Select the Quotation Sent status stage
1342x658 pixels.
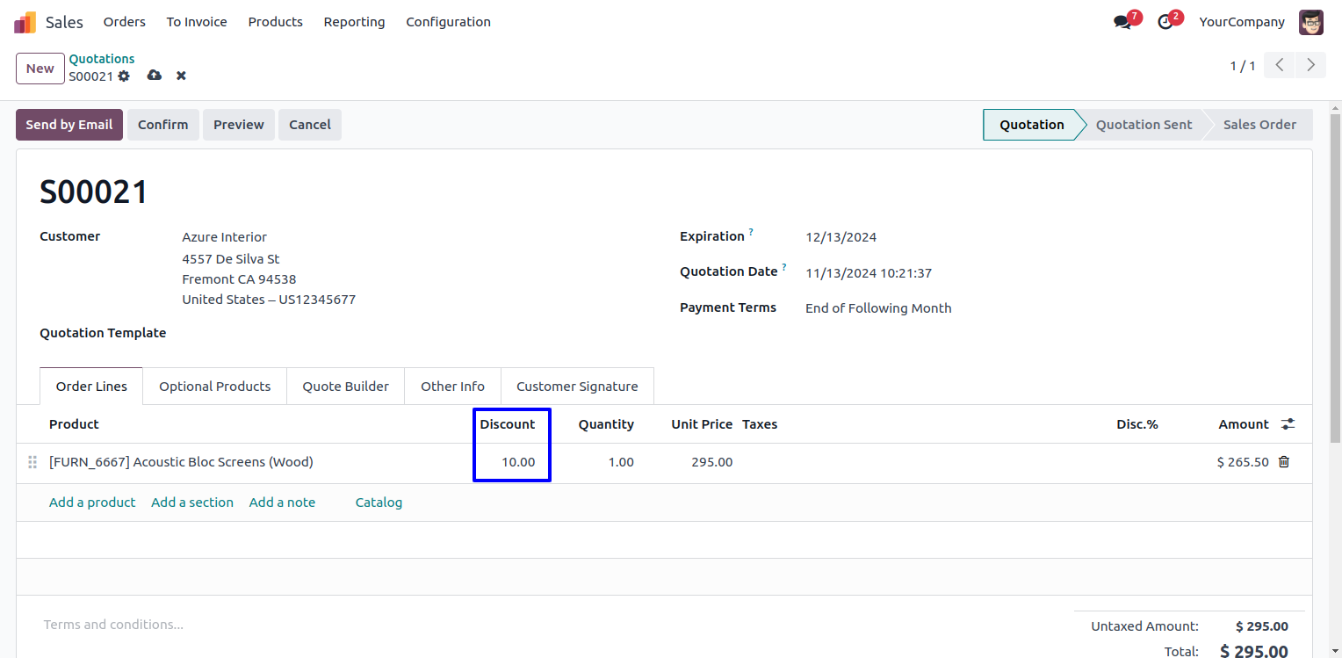pos(1144,125)
